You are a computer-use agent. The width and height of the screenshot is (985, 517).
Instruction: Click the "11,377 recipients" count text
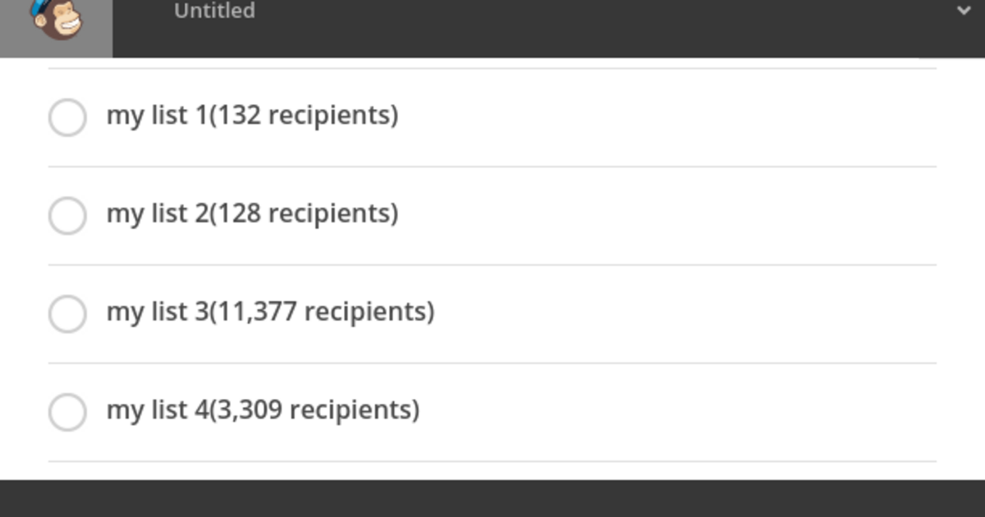(323, 312)
